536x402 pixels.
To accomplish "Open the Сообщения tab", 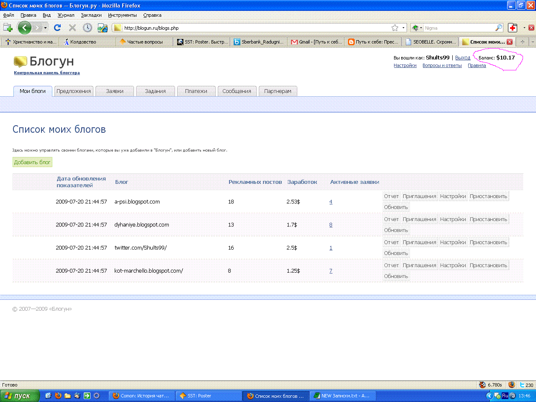I will pos(237,91).
